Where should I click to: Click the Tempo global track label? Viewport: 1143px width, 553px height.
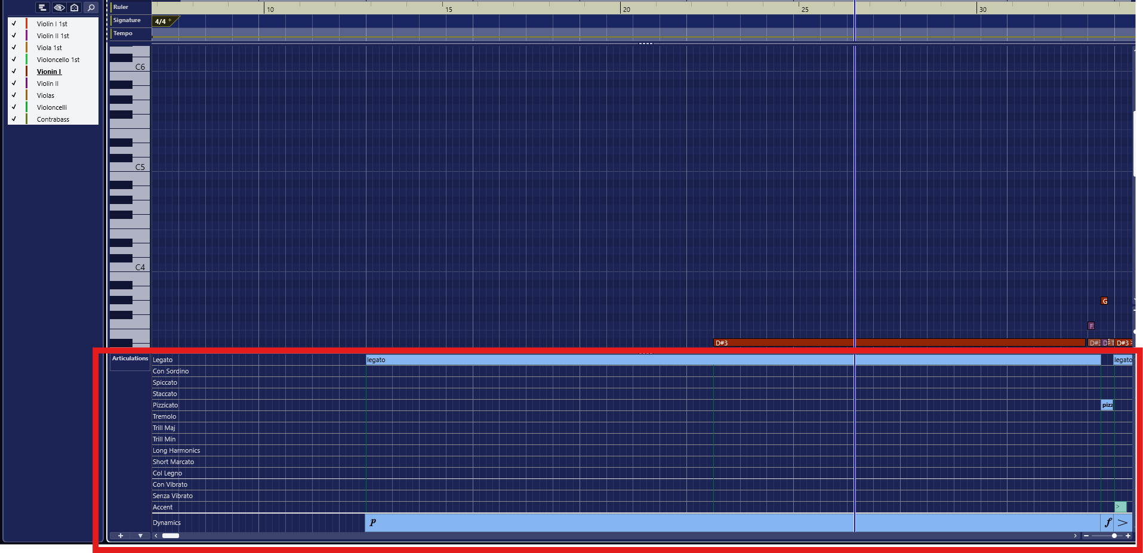coord(123,33)
